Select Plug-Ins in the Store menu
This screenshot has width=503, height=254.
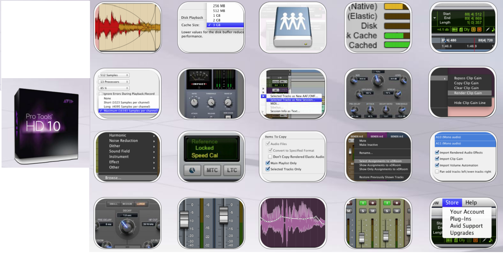click(460, 219)
